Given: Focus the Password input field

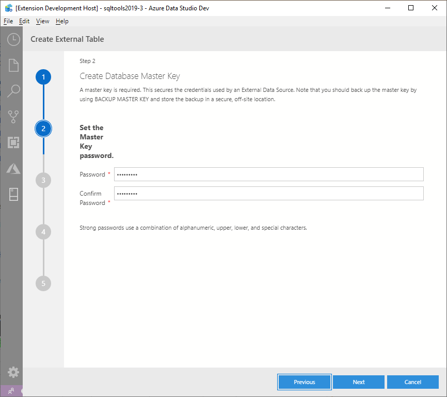Looking at the screenshot, I should pyautogui.click(x=269, y=174).
